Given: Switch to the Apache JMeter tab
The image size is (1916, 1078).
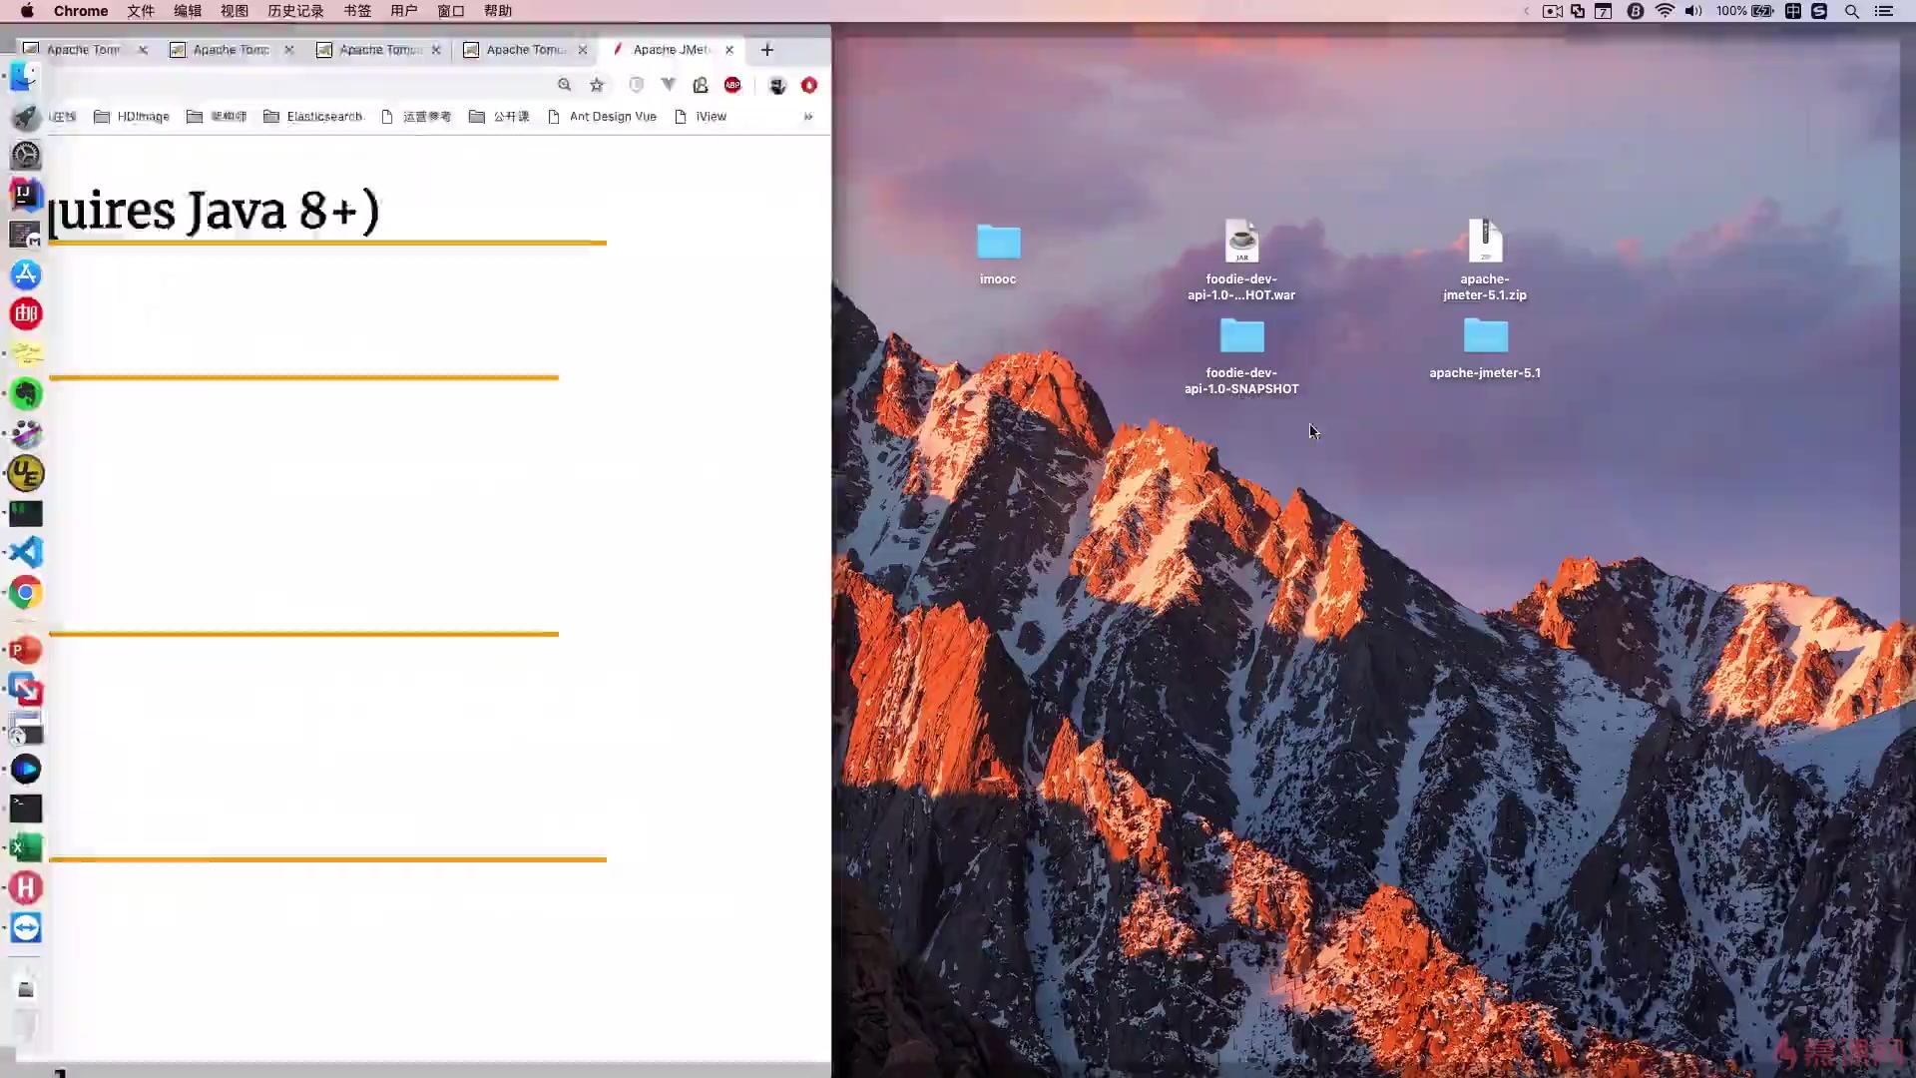Looking at the screenshot, I should (671, 50).
